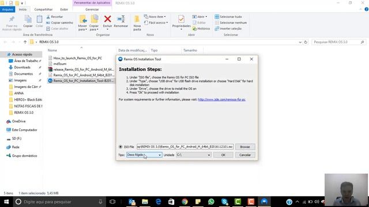Screen dimensions: 369x207
Task: Open WhatsApp from the taskbar
Action: [x=211, y=202]
